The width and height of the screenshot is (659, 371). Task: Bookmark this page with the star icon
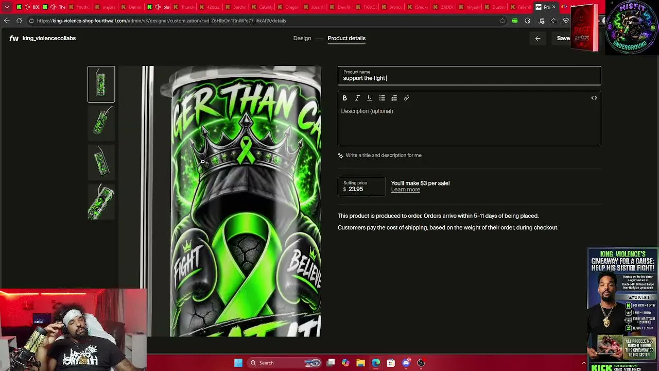[502, 21]
